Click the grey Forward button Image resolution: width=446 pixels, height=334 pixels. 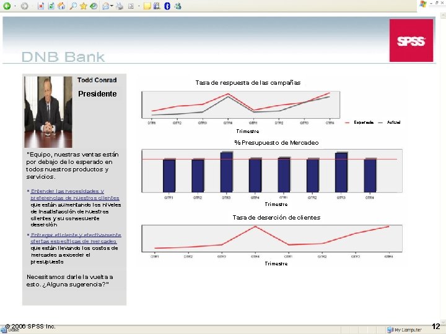24,6
